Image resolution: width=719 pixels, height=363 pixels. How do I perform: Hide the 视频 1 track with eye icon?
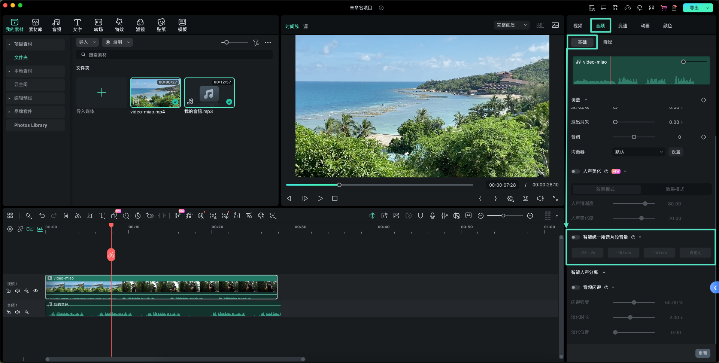click(36, 291)
